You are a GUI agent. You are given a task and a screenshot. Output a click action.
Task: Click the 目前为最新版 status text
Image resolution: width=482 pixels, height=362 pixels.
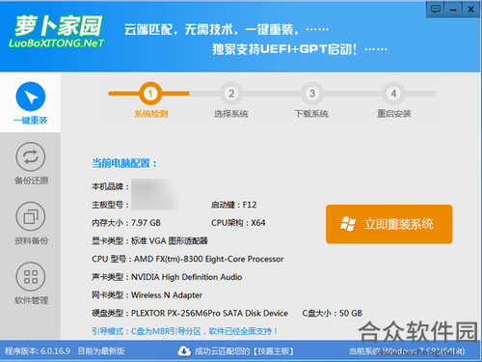tap(101, 351)
